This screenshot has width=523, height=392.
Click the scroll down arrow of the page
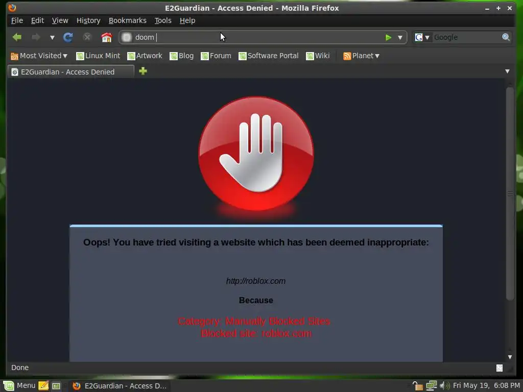point(510,357)
